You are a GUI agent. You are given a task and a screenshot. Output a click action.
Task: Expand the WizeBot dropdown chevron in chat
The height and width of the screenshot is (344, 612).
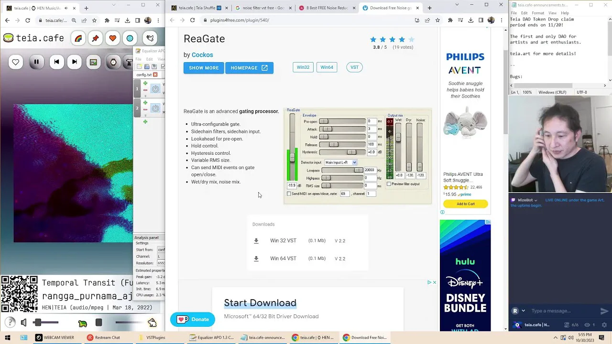(x=535, y=200)
